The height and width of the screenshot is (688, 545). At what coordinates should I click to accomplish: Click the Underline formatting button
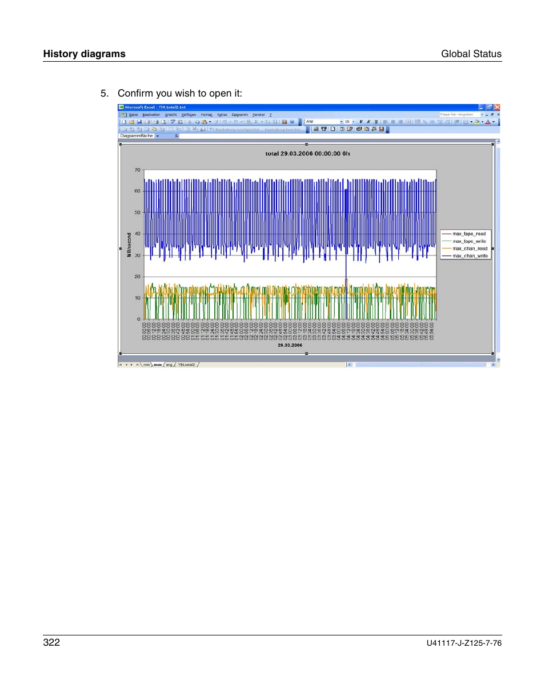[376, 122]
